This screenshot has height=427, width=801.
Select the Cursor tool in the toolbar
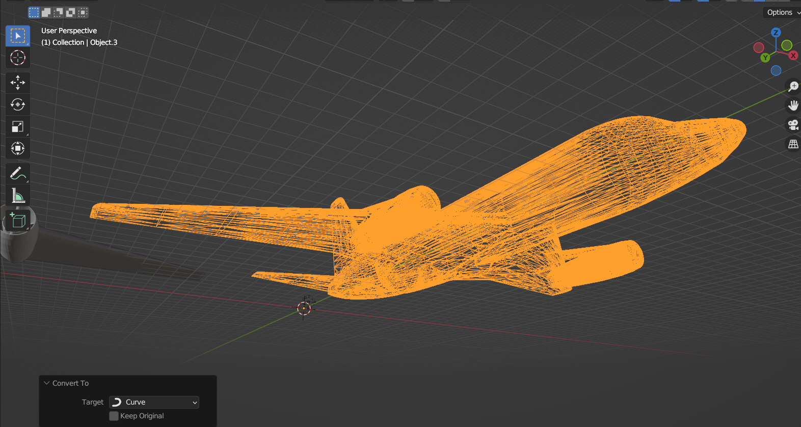(18, 58)
